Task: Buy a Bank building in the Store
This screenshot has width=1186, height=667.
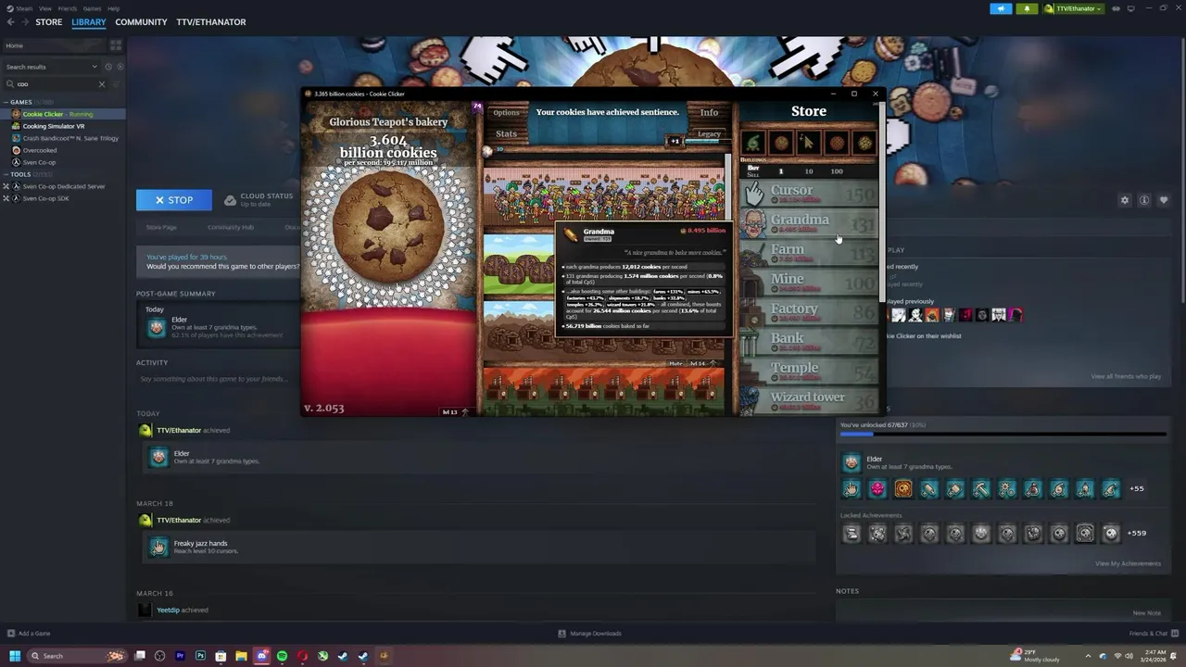Action: (x=808, y=341)
